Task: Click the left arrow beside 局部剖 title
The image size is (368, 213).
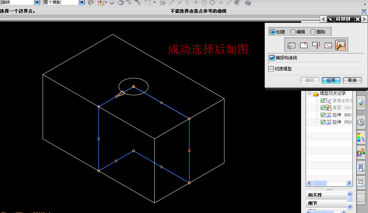Action: [x=323, y=19]
